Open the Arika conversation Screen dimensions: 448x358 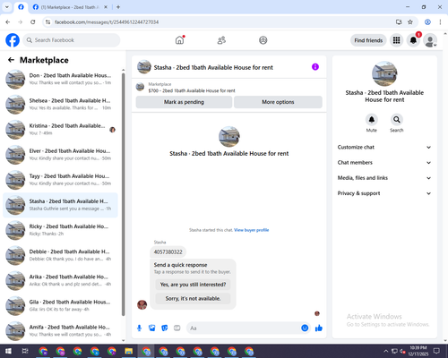pyautogui.click(x=61, y=280)
